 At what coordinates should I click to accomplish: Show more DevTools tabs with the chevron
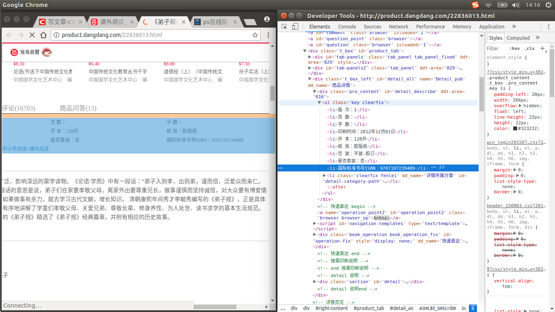point(514,26)
